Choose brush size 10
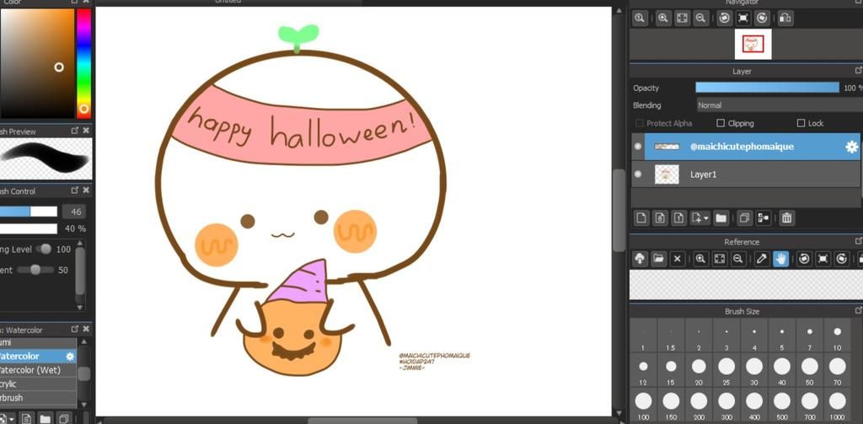This screenshot has height=424, width=863. coord(837,335)
